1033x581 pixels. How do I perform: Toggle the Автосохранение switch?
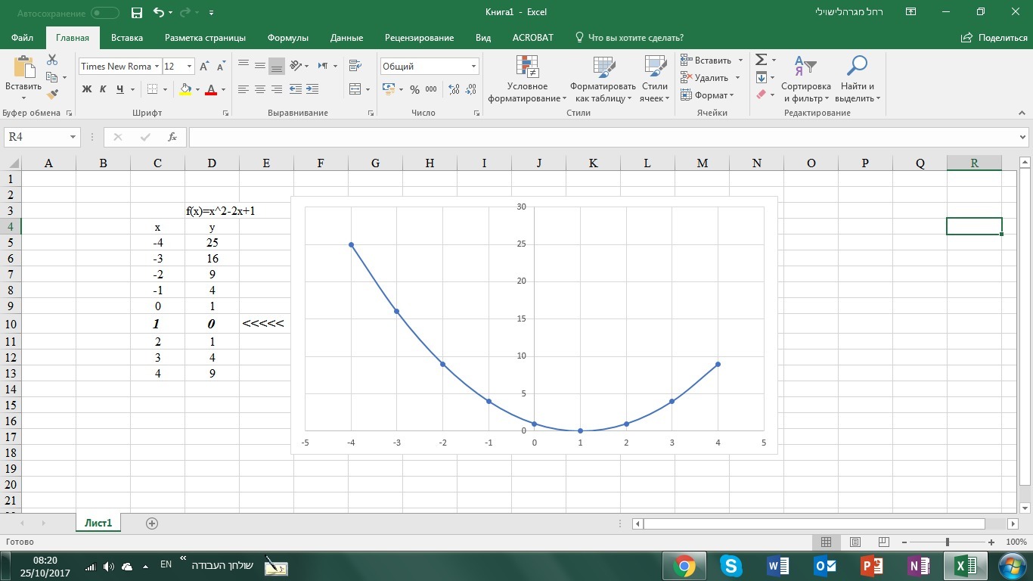(105, 13)
